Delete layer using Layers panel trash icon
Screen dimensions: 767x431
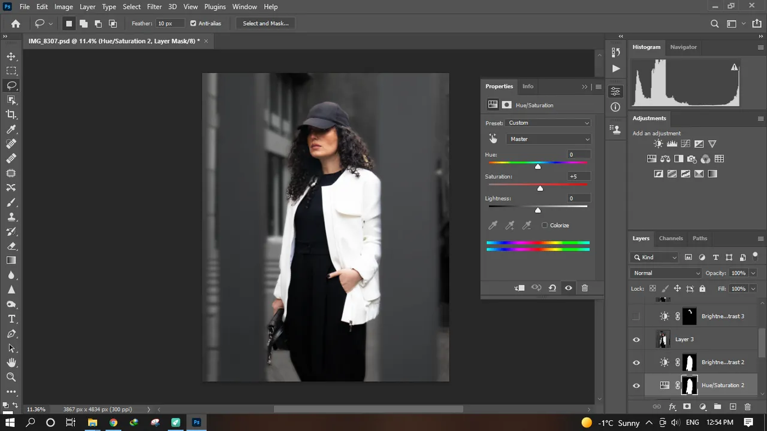click(748, 406)
